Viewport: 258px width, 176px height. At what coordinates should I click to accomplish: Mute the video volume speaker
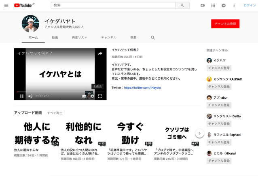pos(30,96)
